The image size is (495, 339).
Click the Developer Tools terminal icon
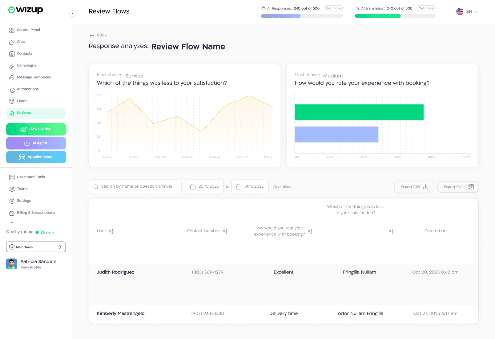click(12, 177)
